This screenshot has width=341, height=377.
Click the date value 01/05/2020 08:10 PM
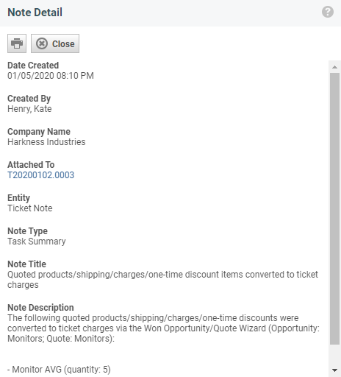(x=51, y=76)
